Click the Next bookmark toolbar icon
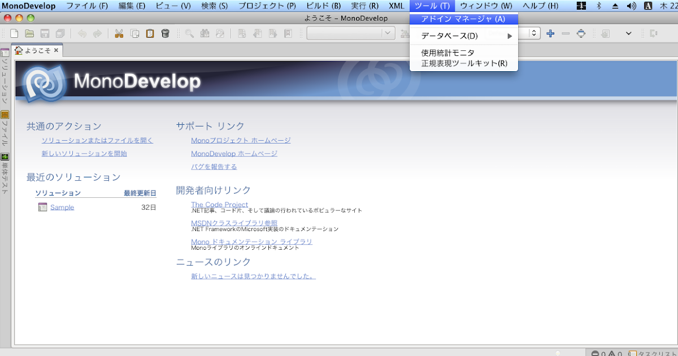The height and width of the screenshot is (356, 678). pyautogui.click(x=273, y=33)
